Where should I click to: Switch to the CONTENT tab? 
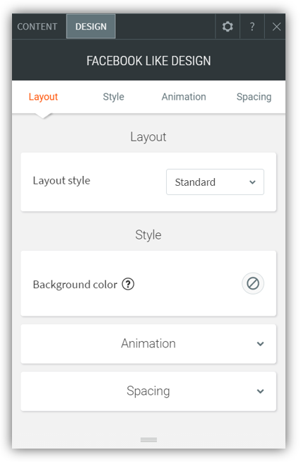pos(37,27)
